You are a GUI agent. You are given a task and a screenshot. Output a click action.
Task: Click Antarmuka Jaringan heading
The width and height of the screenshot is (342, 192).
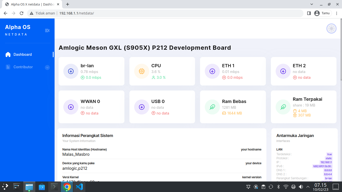295,135
